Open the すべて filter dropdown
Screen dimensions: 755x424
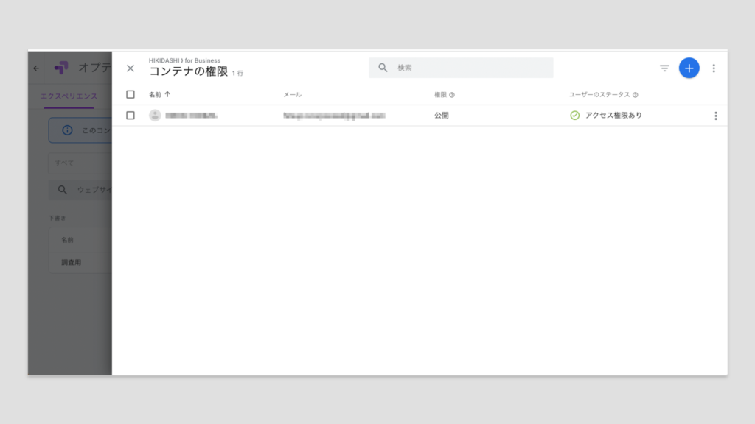pyautogui.click(x=80, y=163)
